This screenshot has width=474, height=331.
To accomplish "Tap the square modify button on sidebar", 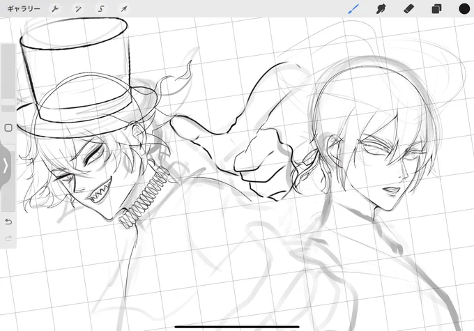I will pos(8,128).
